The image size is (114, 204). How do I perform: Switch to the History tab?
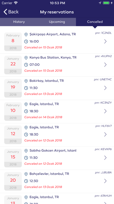pos(19,22)
